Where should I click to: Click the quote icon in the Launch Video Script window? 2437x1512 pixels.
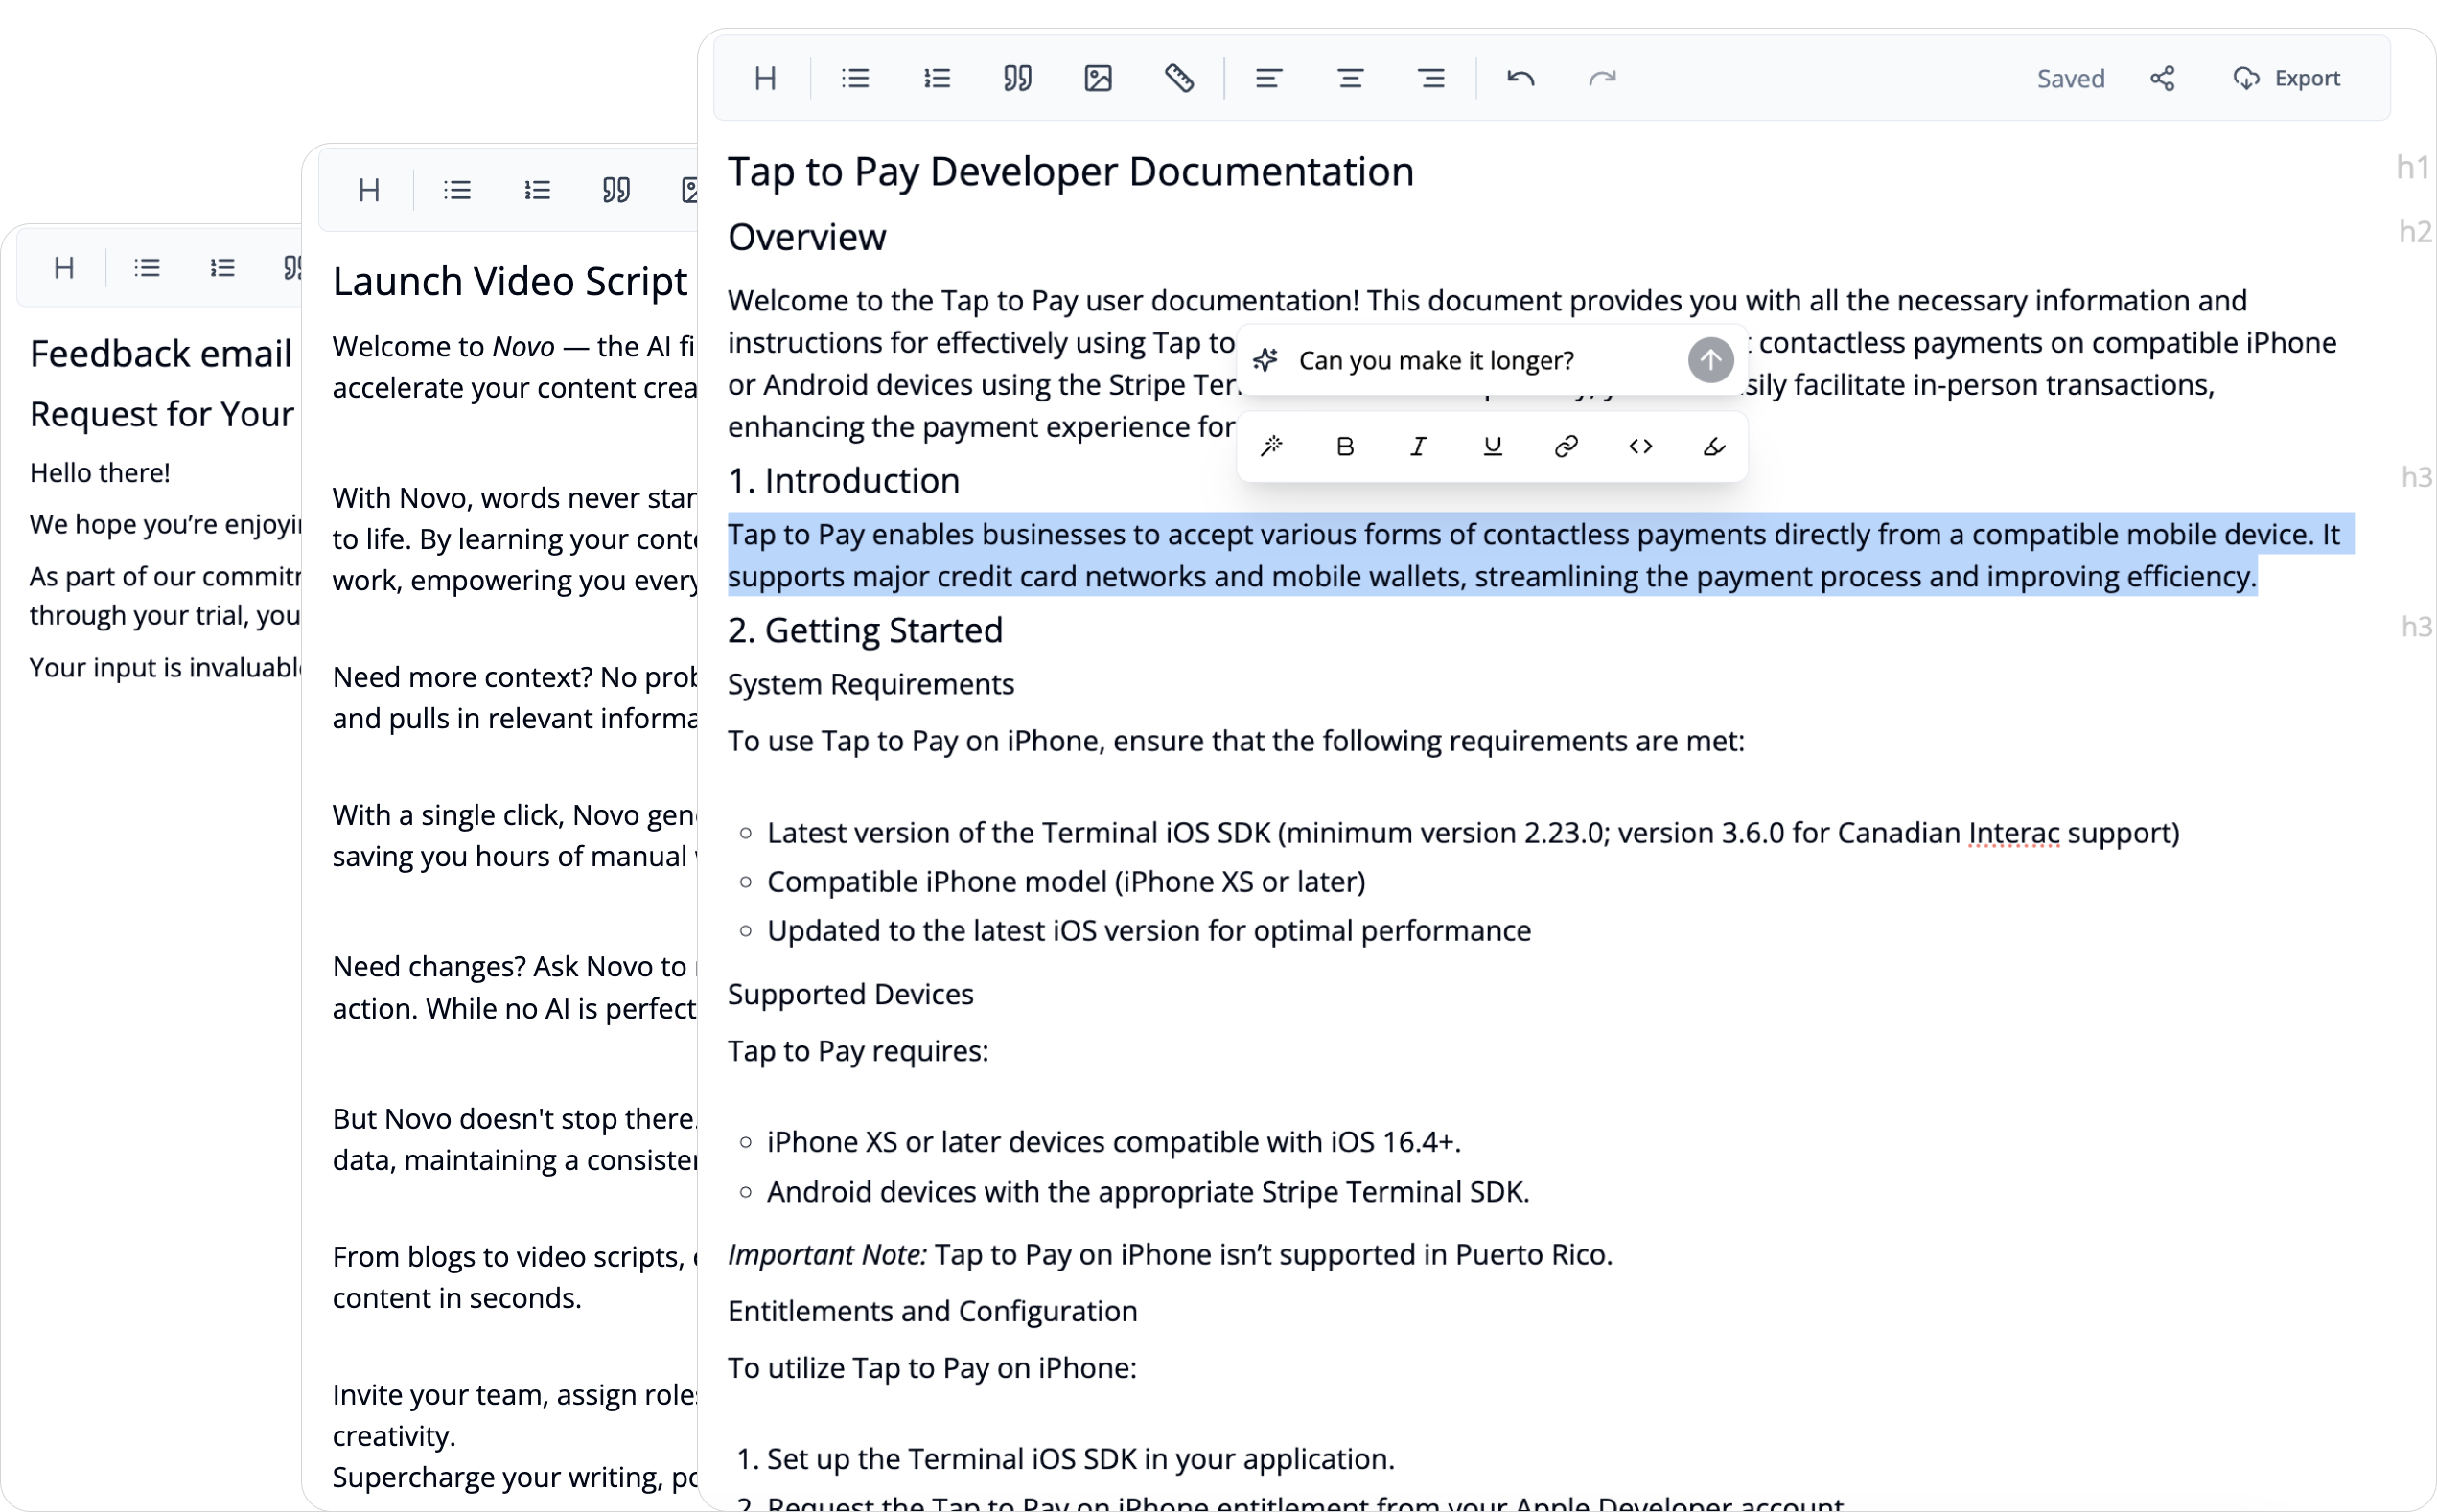coord(616,190)
